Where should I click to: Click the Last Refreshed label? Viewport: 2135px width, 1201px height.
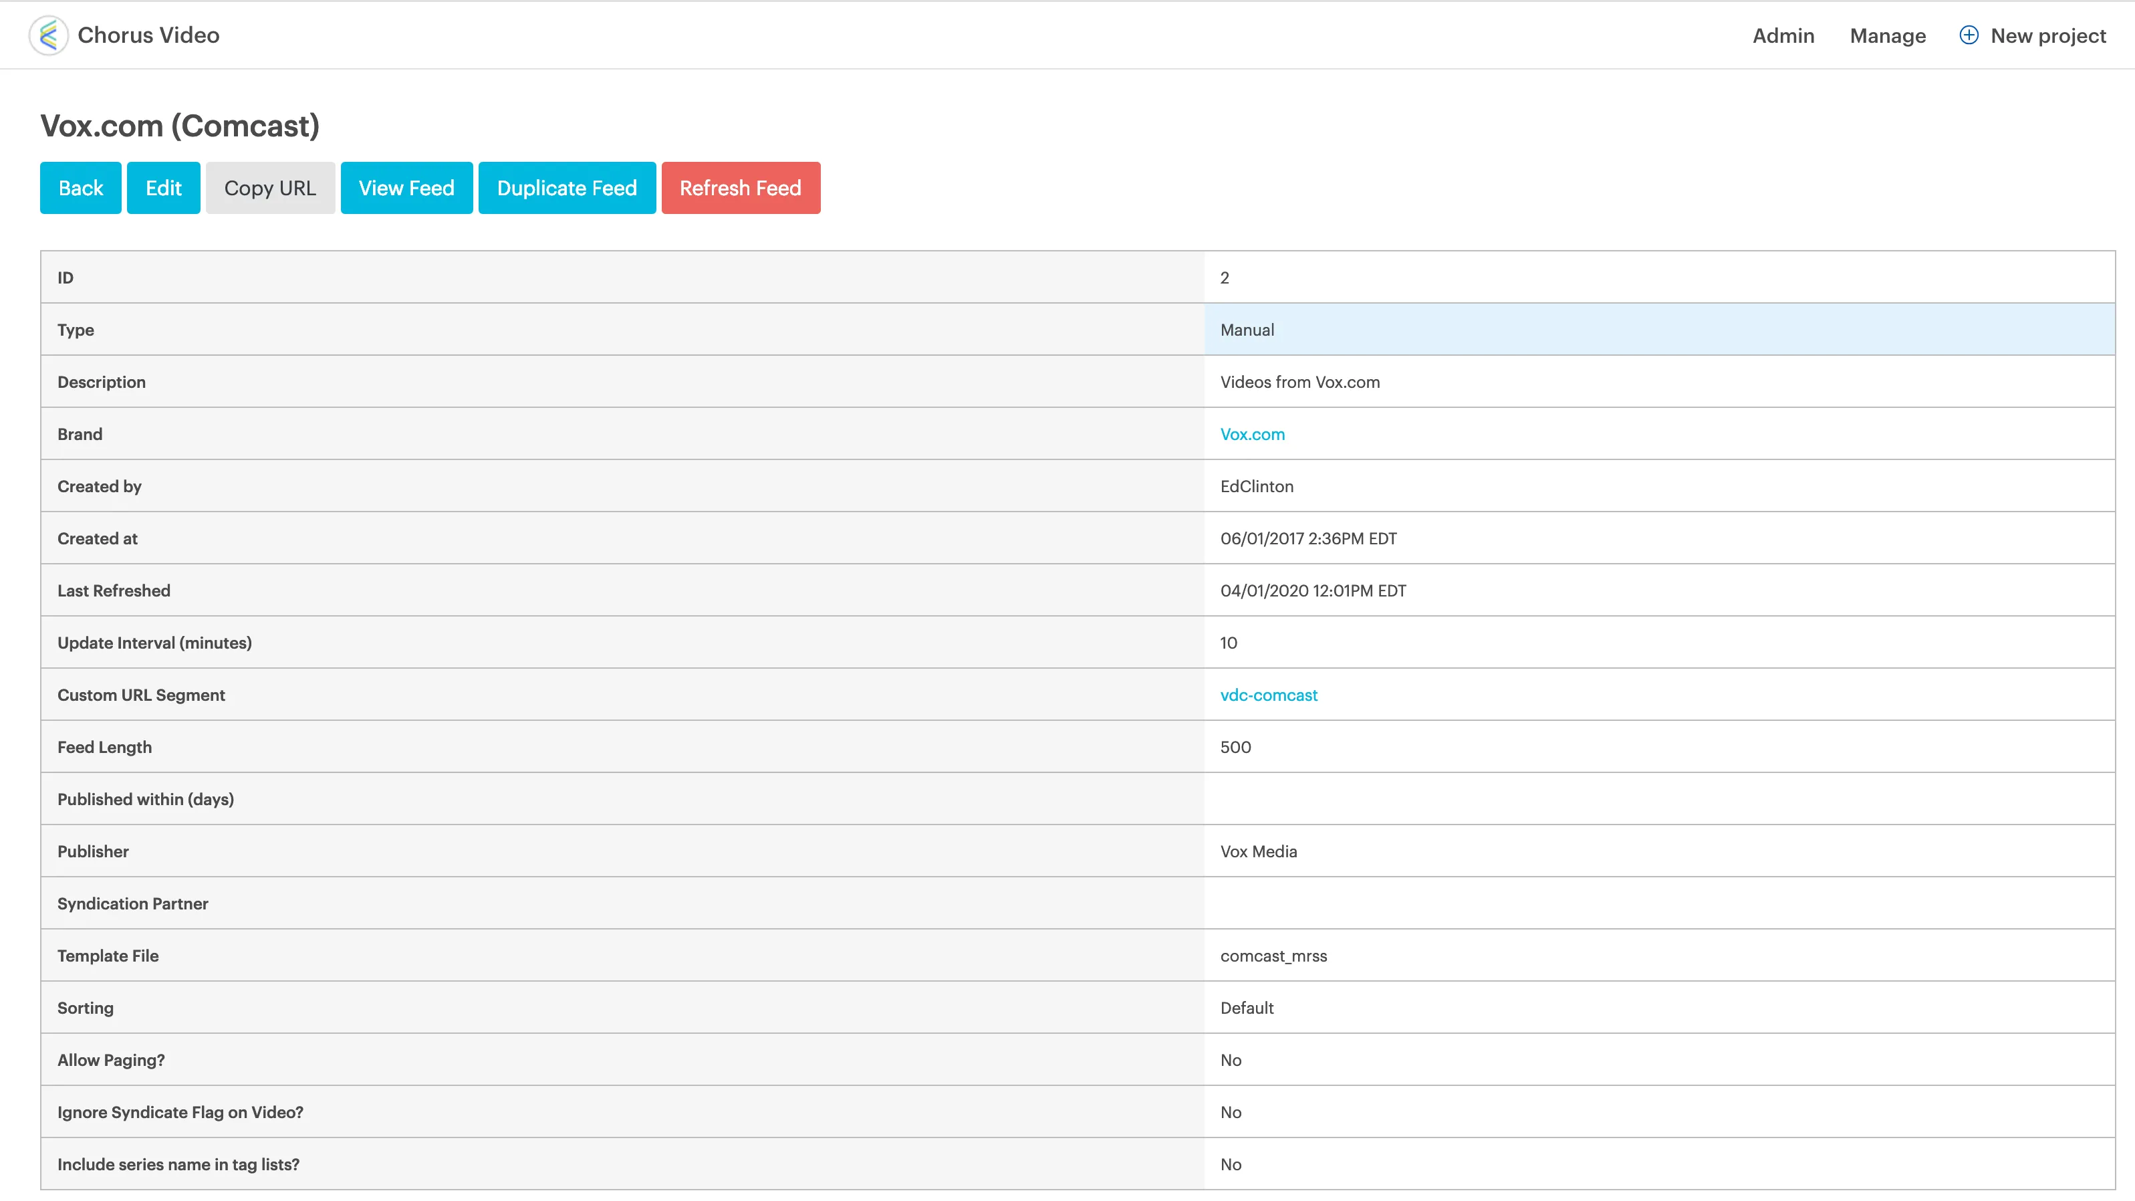click(114, 590)
